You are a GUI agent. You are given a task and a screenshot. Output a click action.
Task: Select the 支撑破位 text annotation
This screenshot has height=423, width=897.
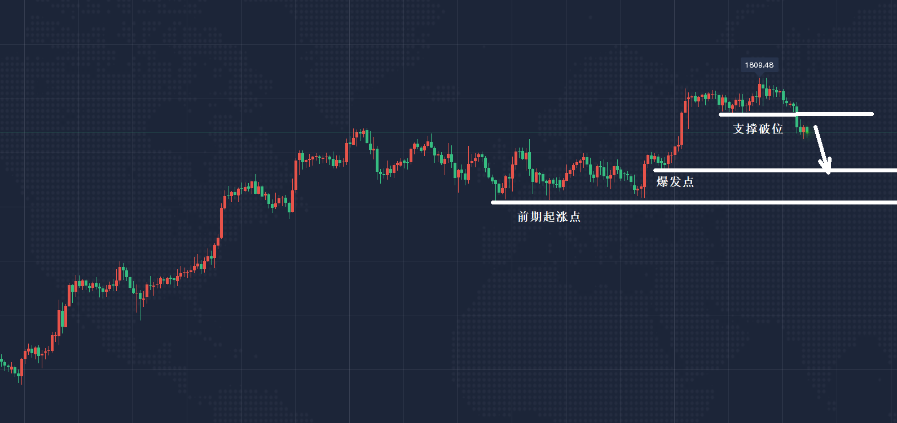coord(758,129)
